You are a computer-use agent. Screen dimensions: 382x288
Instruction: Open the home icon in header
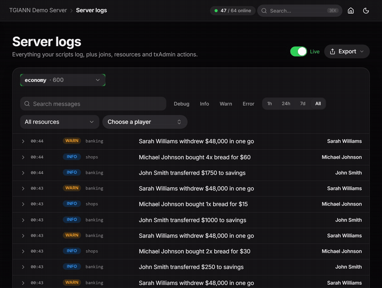[x=350, y=11]
